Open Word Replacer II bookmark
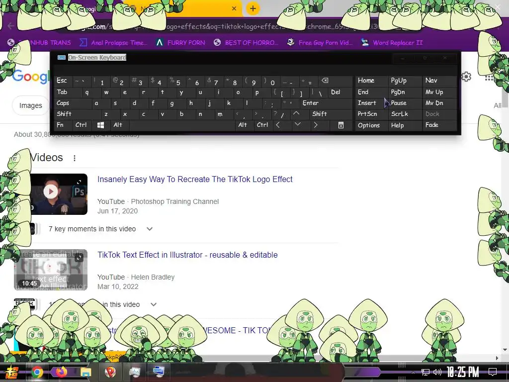 (392, 43)
